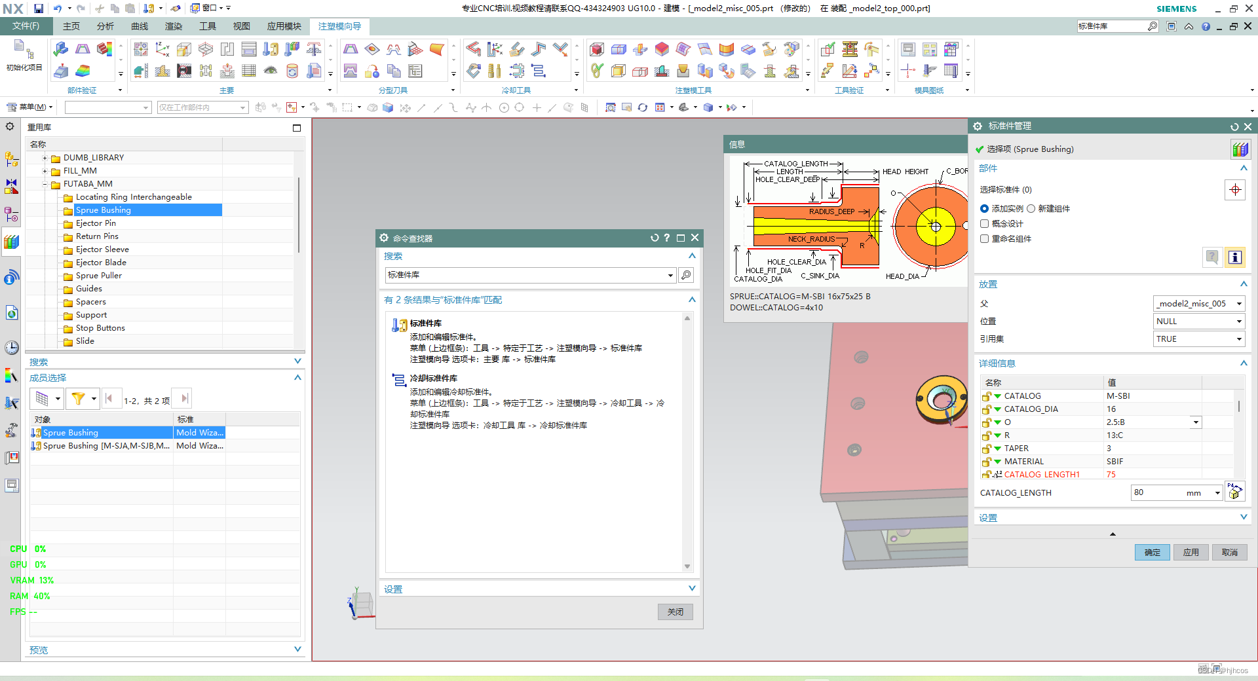Image resolution: width=1258 pixels, height=681 pixels.
Task: Open the O value dropdown showing 2.5:B
Action: [1196, 422]
